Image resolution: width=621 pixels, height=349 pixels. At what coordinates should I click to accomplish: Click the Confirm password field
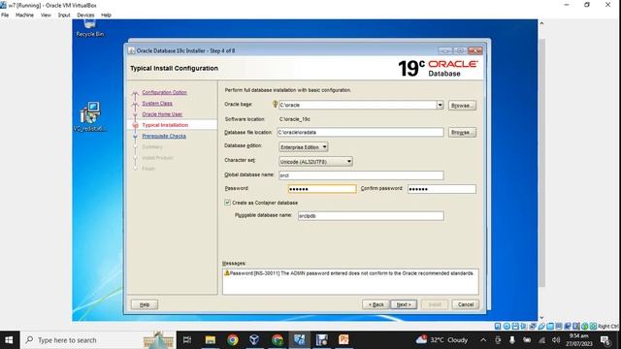(441, 189)
